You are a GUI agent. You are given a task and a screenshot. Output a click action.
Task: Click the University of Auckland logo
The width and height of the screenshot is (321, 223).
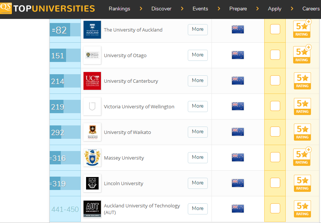92,30
